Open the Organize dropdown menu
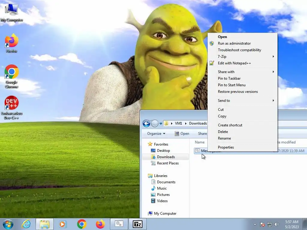 click(x=156, y=133)
